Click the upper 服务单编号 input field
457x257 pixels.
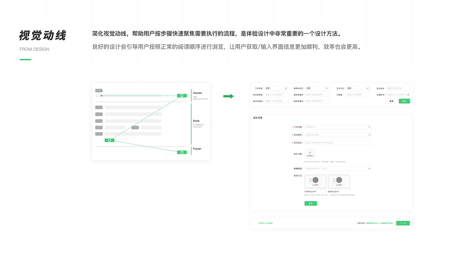click(x=317, y=95)
